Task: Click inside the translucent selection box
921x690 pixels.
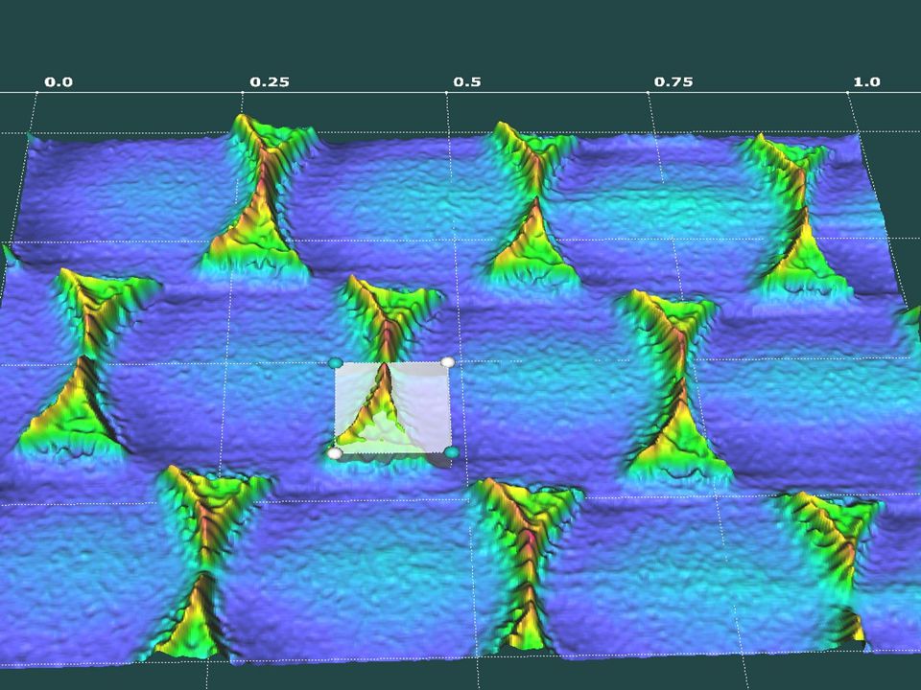Action: click(393, 407)
